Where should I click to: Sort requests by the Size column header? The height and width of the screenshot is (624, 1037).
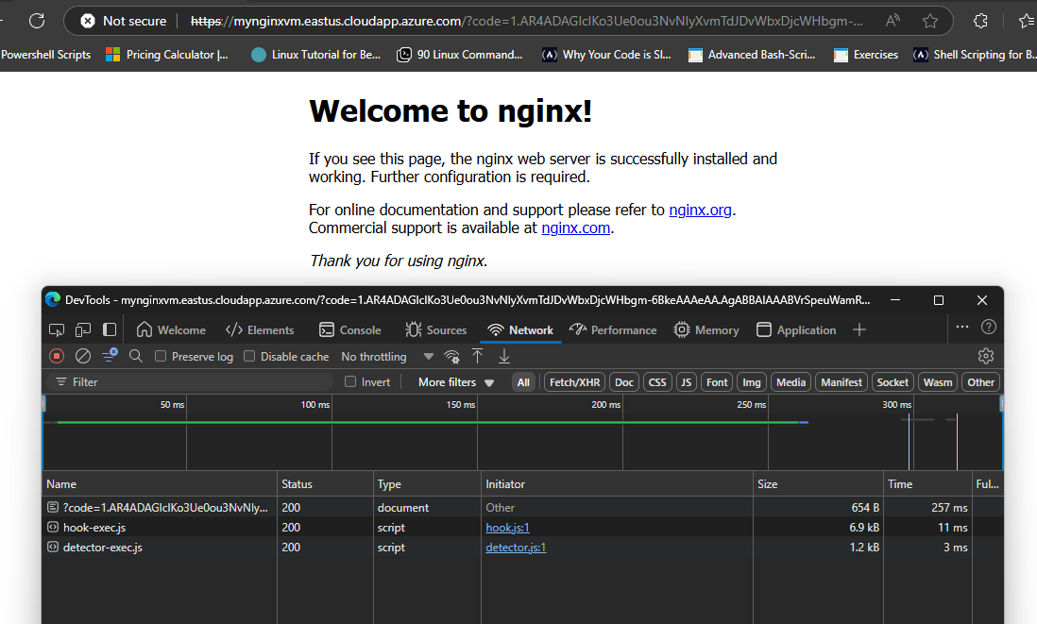click(x=818, y=484)
